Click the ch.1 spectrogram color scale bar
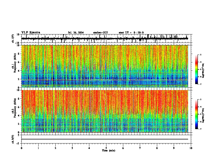The width and height of the screenshot is (215, 166). (197, 69)
